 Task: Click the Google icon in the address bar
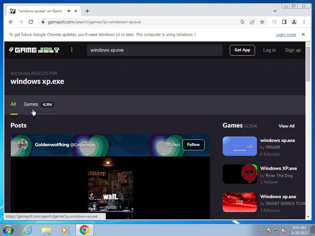242,22
